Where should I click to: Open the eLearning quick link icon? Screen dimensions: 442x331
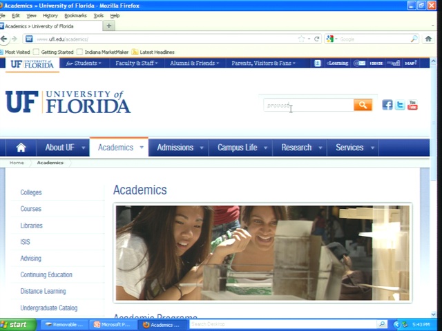337,63
